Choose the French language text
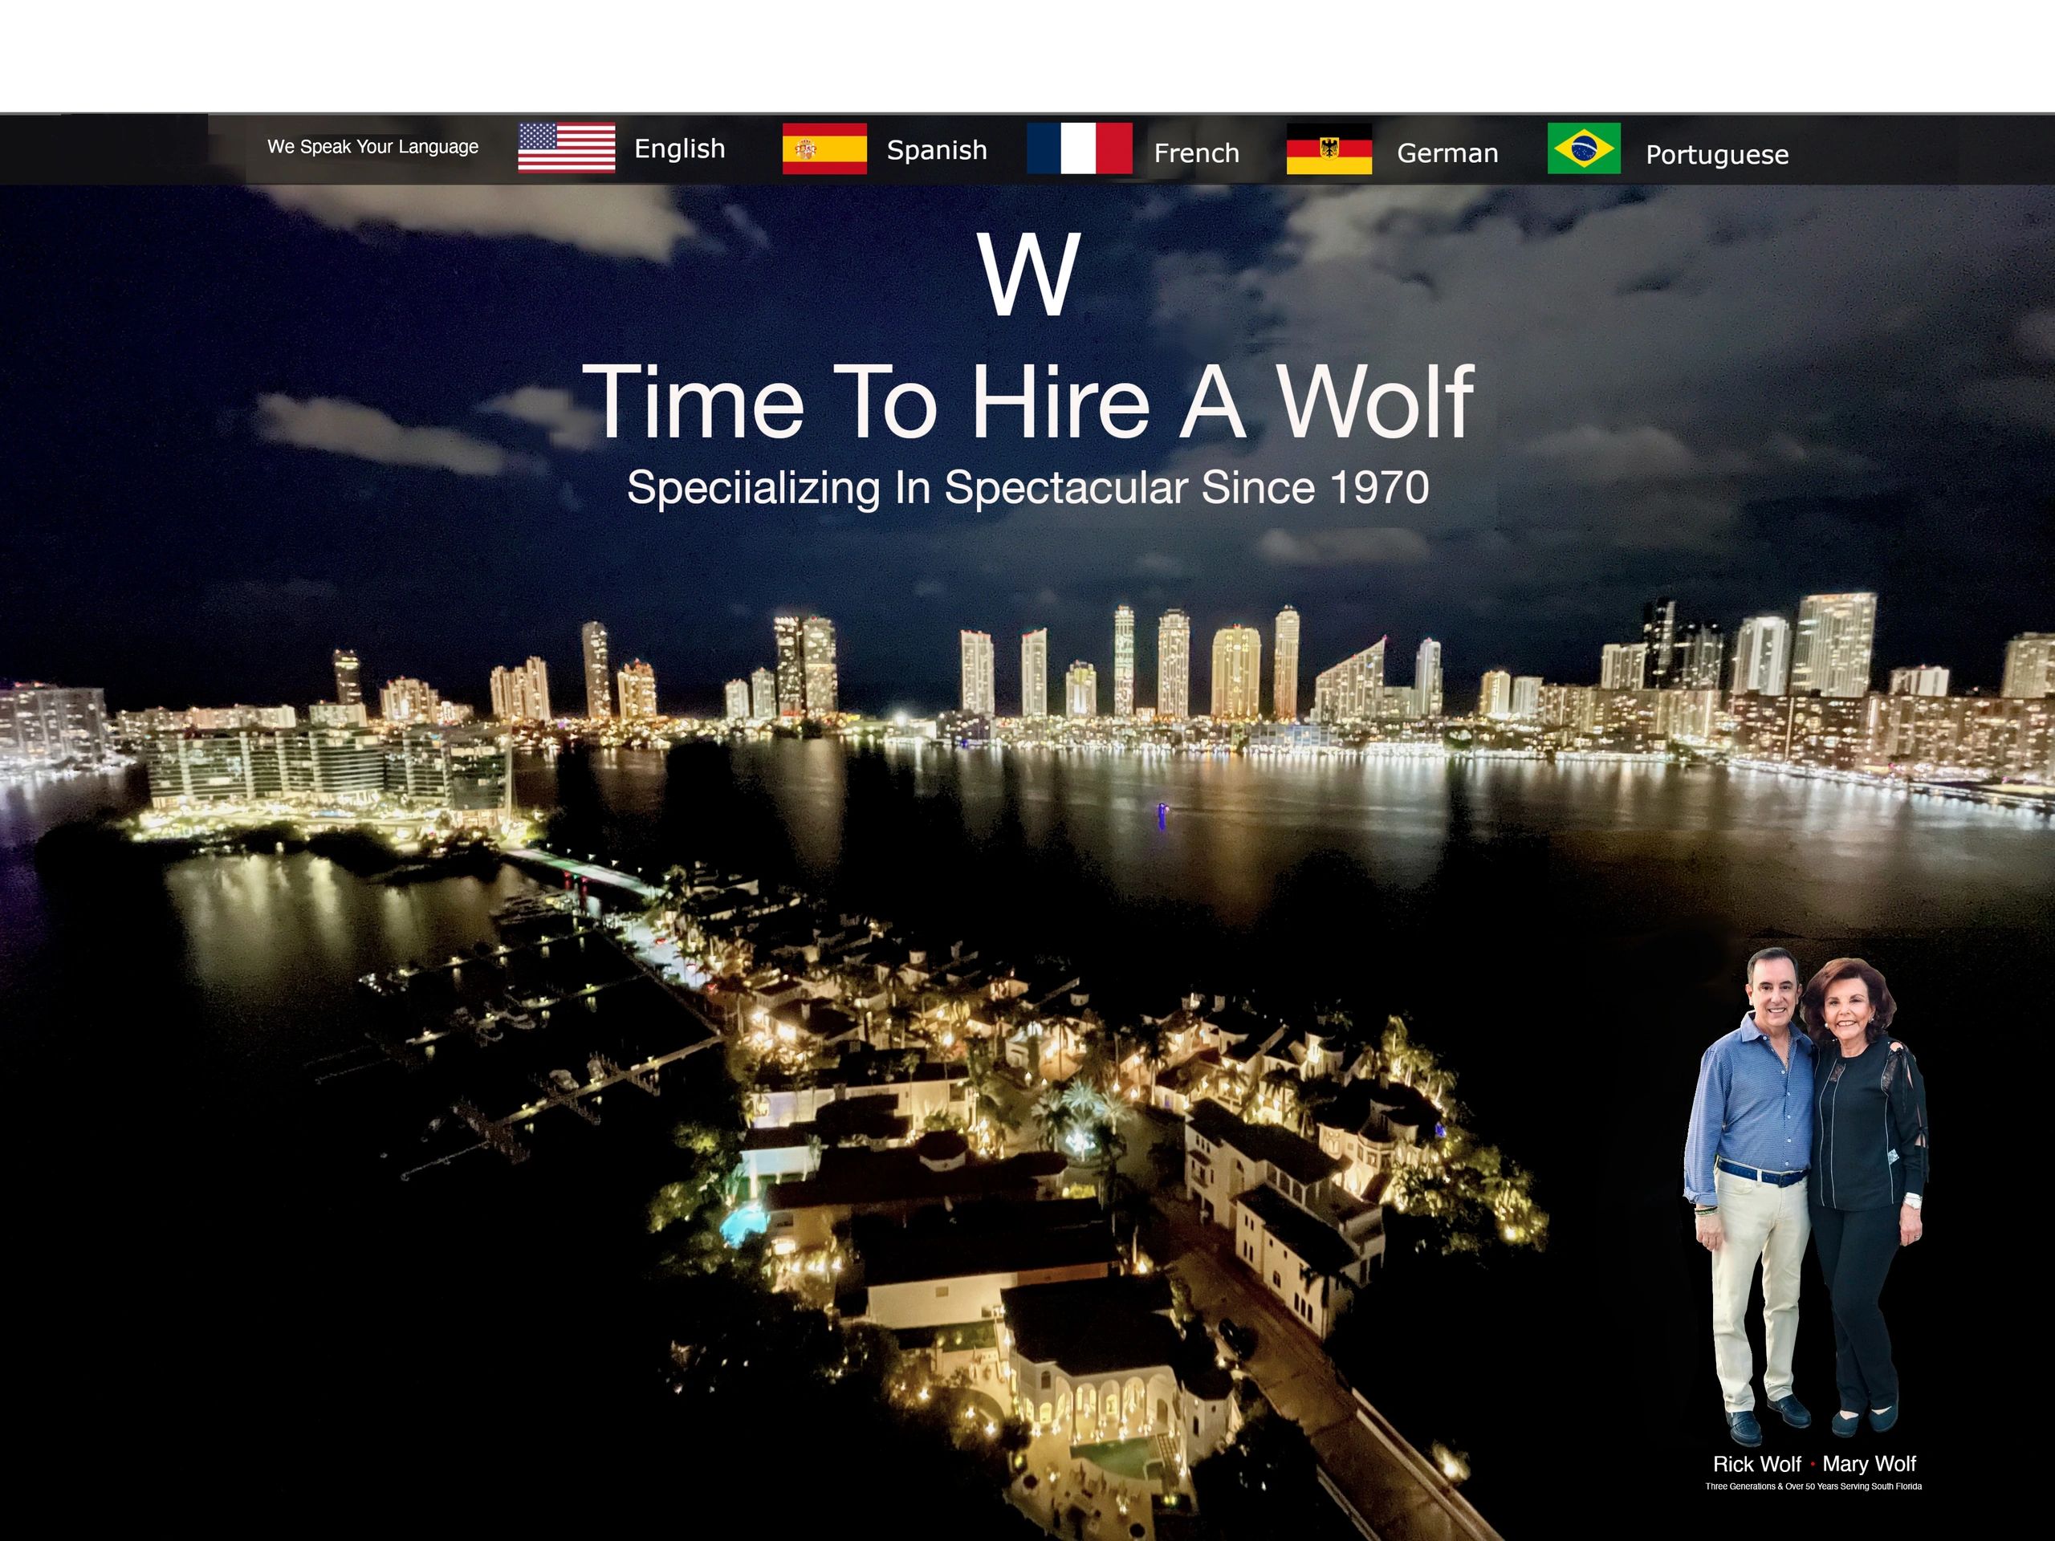The width and height of the screenshot is (2055, 1541). point(1195,153)
